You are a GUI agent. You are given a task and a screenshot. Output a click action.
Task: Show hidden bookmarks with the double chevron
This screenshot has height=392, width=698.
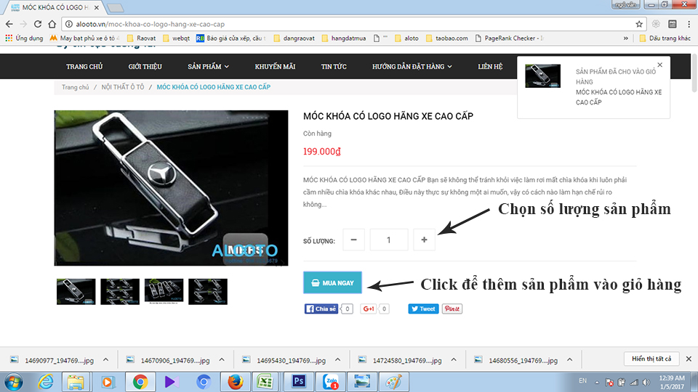pyautogui.click(x=625, y=38)
